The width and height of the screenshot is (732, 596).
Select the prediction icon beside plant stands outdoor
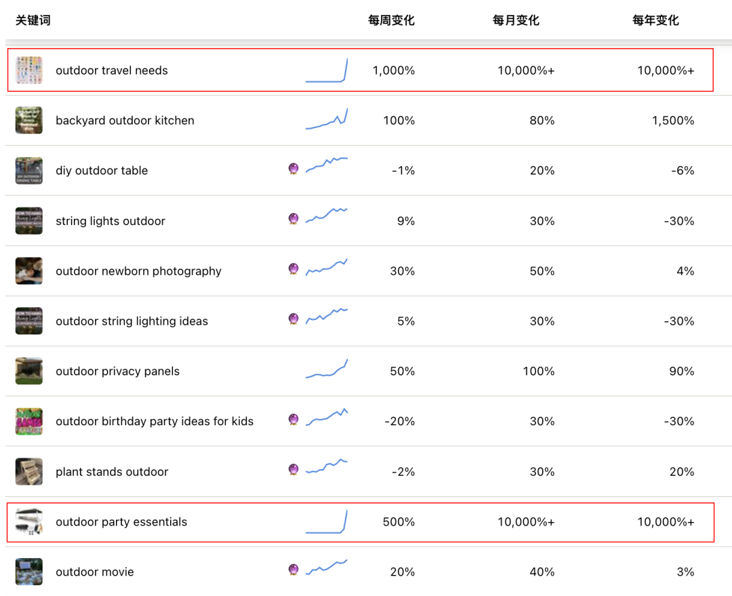click(293, 470)
